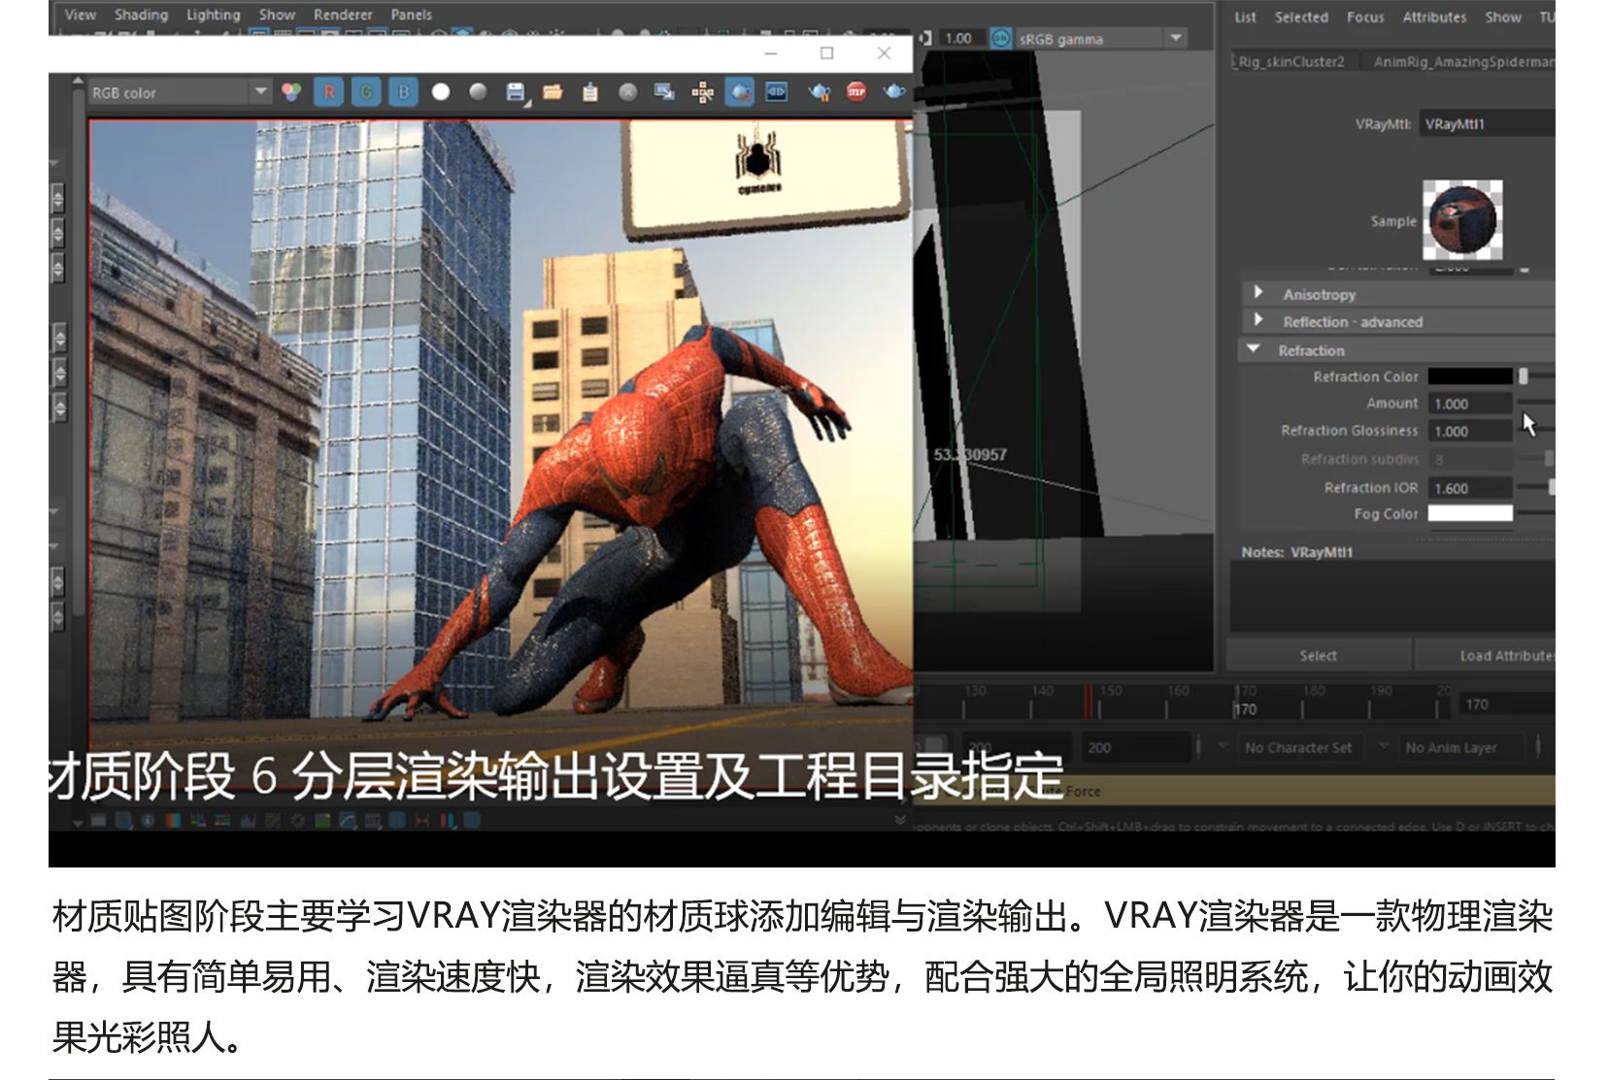
Task: Click the compare A/B icon in frame buffer
Action: tap(777, 92)
